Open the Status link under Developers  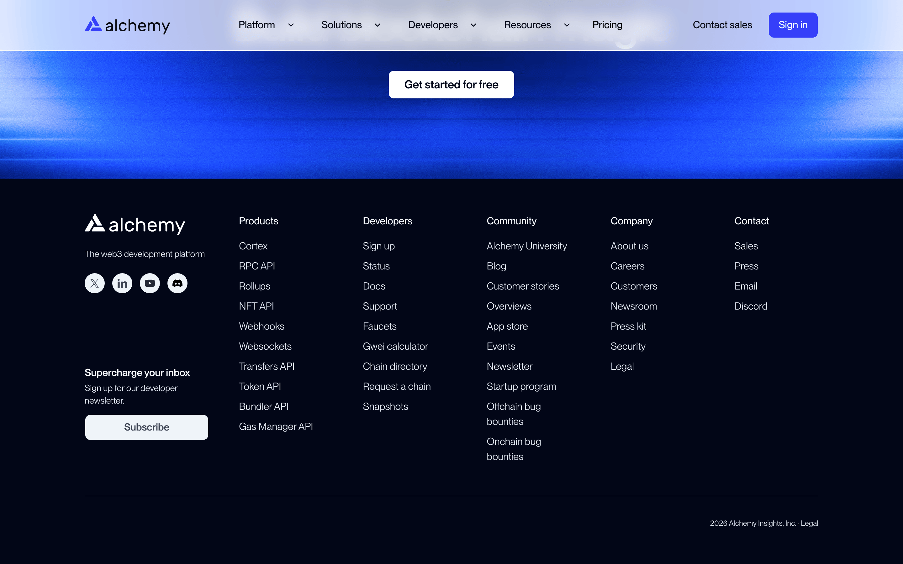(376, 266)
